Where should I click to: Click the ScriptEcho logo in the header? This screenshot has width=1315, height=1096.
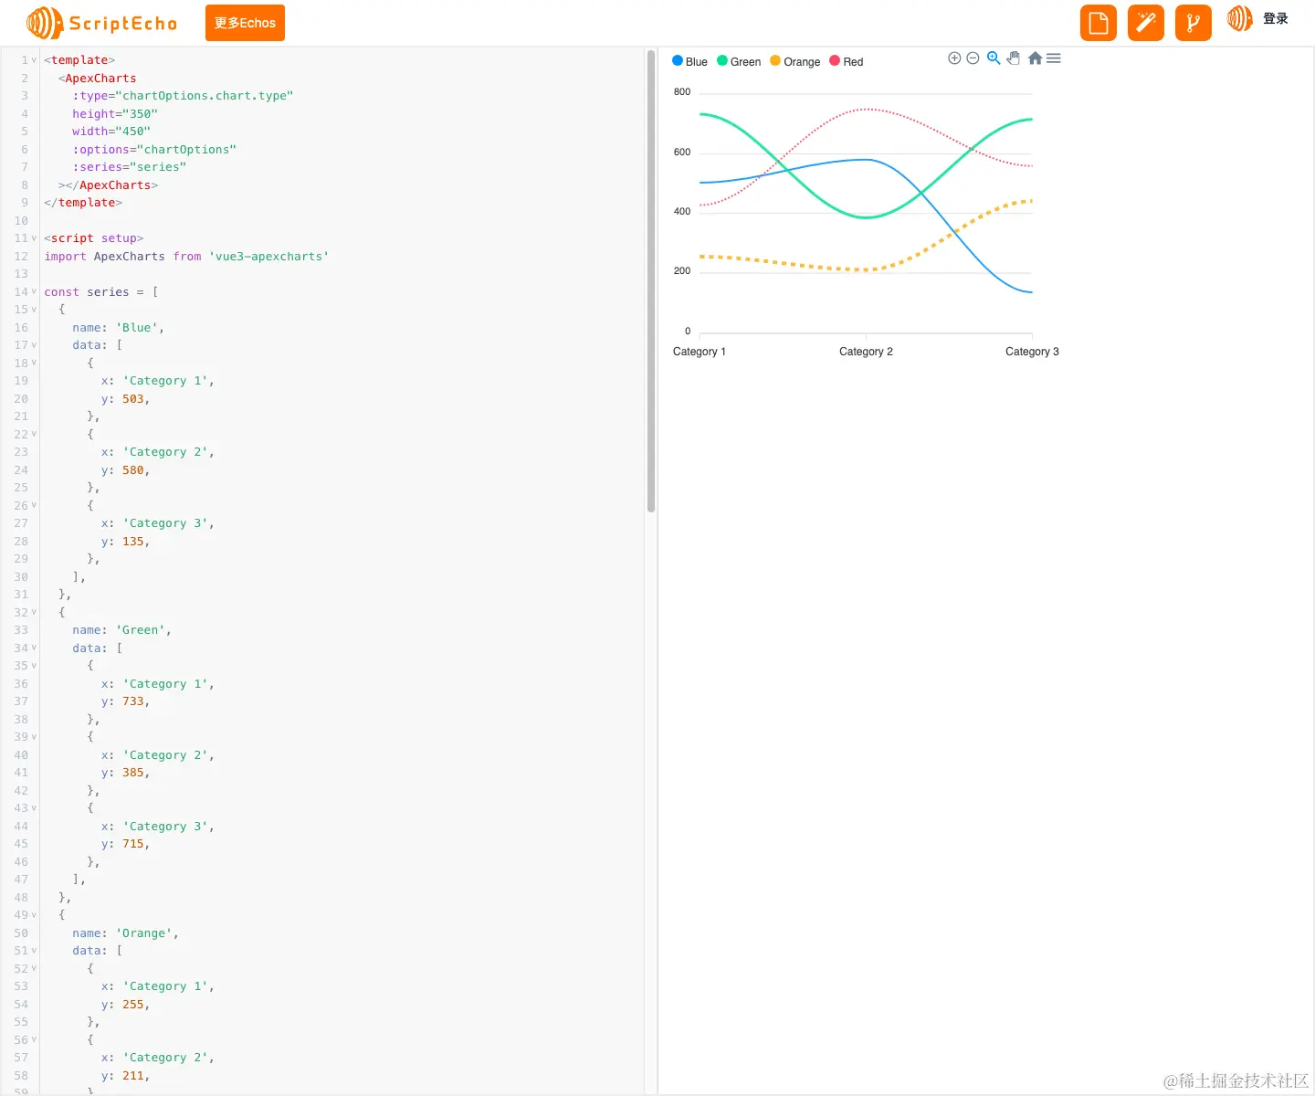tap(101, 23)
